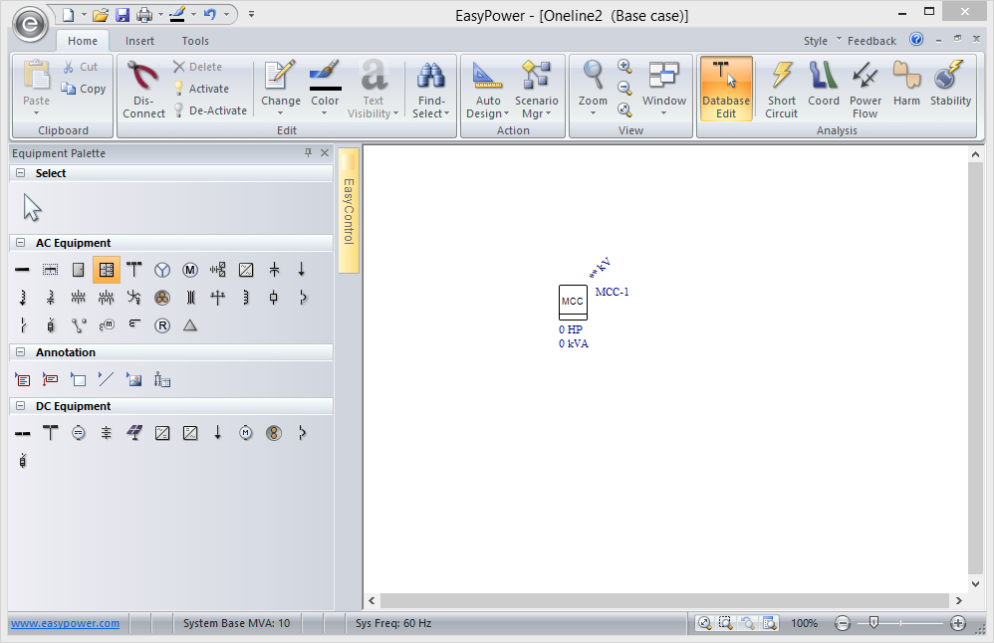Click the vertical scrollbar down arrow

[x=976, y=583]
